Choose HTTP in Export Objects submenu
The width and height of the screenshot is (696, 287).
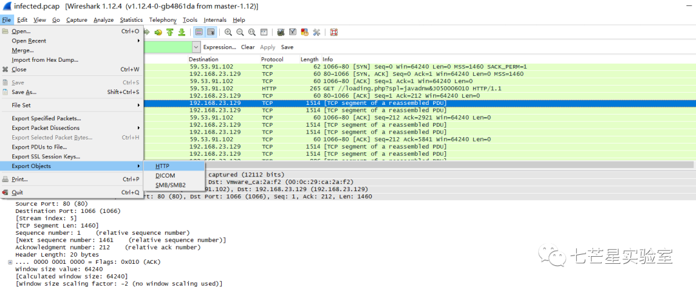coord(174,166)
